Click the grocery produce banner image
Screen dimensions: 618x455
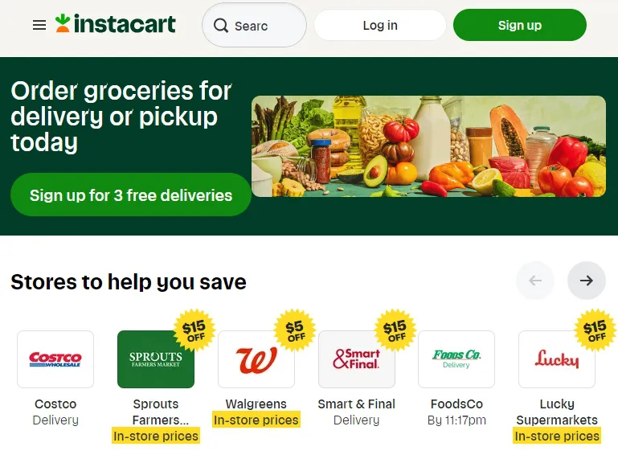(428, 146)
